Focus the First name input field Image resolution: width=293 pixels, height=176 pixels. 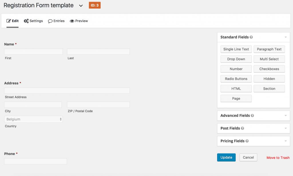33,52
